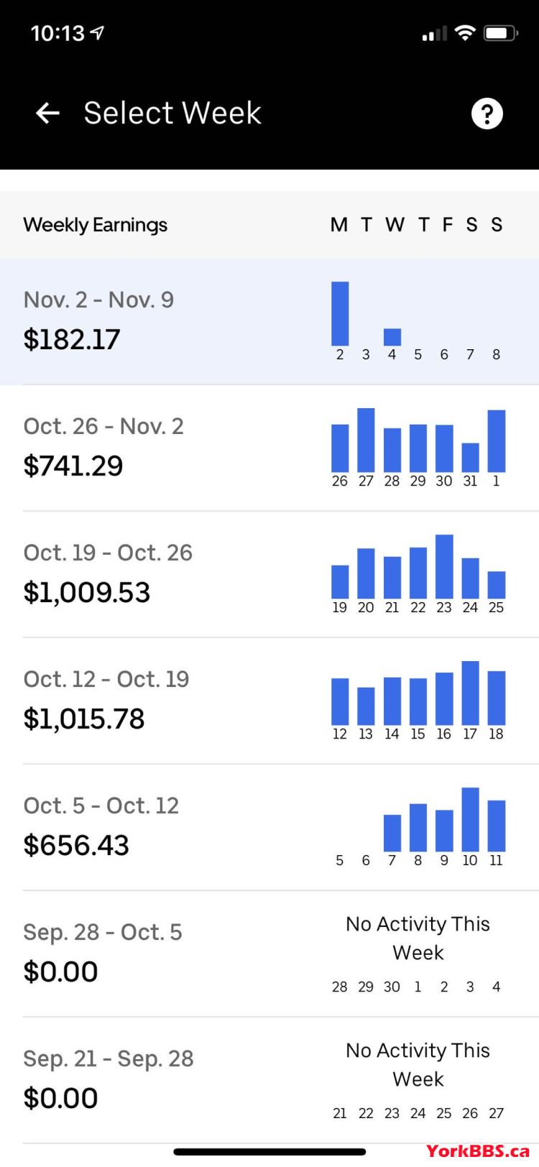539x1167 pixels.
Task: Open the help question mark icon
Action: (x=487, y=114)
